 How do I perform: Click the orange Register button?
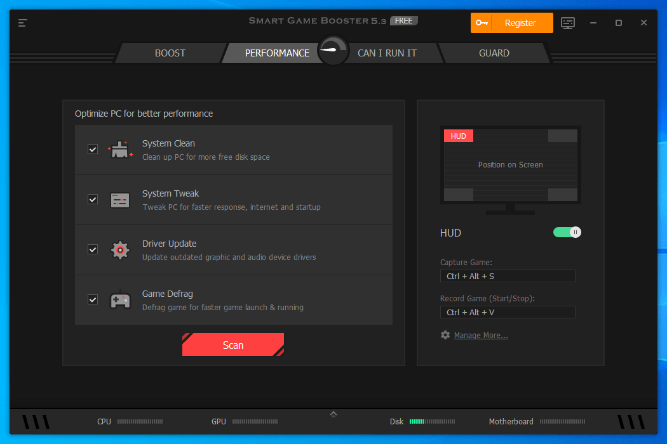tap(512, 23)
